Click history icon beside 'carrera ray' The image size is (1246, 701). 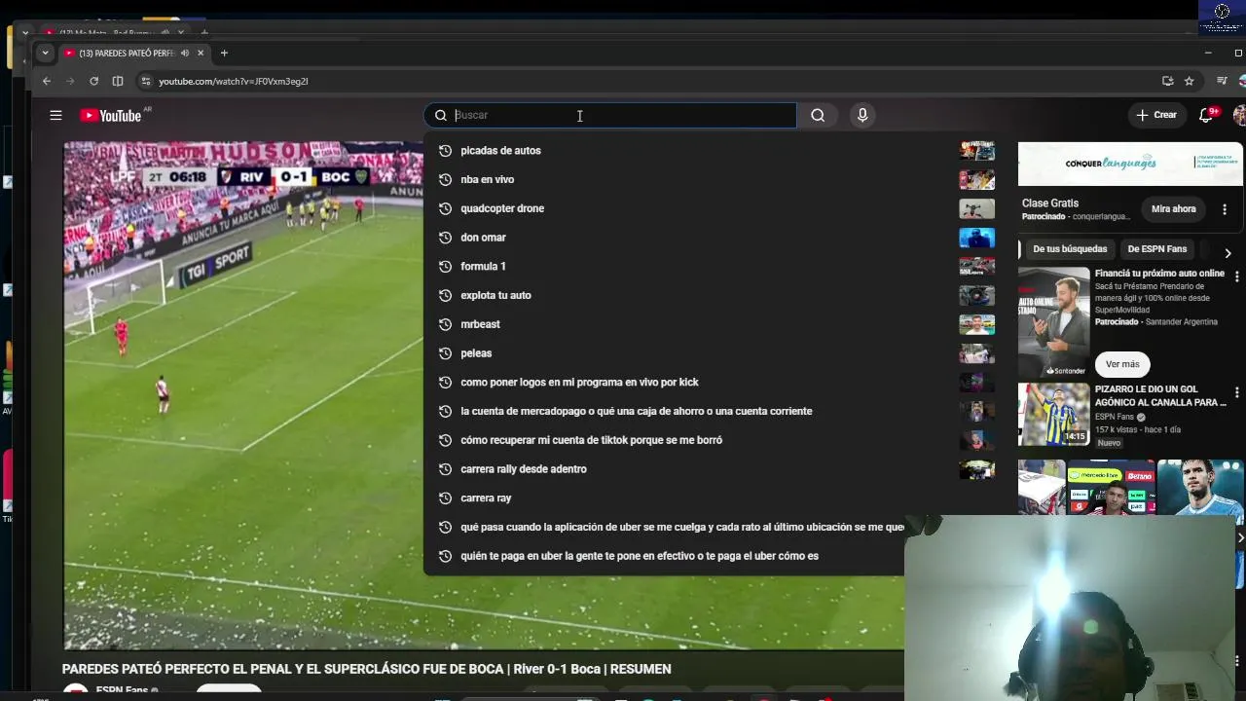pos(446,498)
